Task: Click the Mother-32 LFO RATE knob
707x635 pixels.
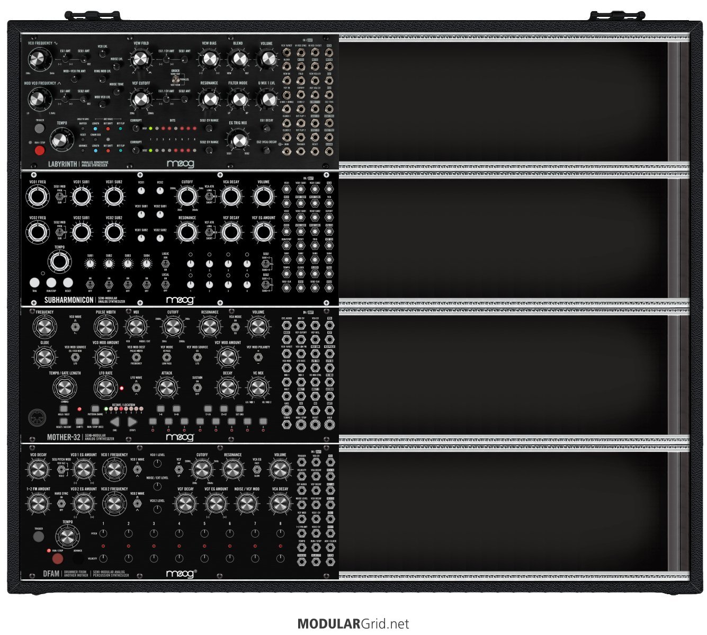Action: tap(106, 387)
